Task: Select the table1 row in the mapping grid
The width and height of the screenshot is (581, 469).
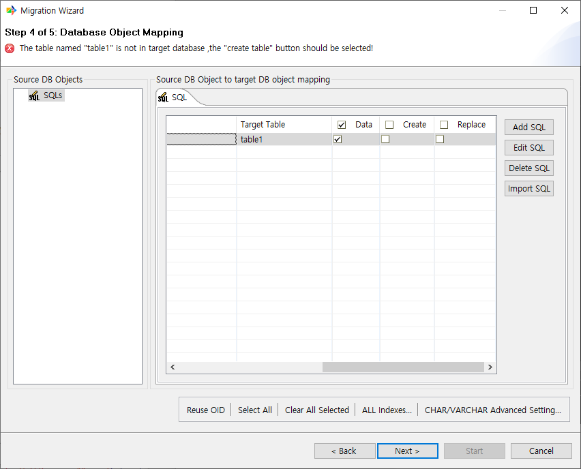Action: pyautogui.click(x=252, y=139)
